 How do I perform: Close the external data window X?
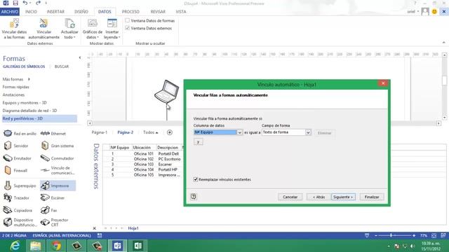coord(95,228)
